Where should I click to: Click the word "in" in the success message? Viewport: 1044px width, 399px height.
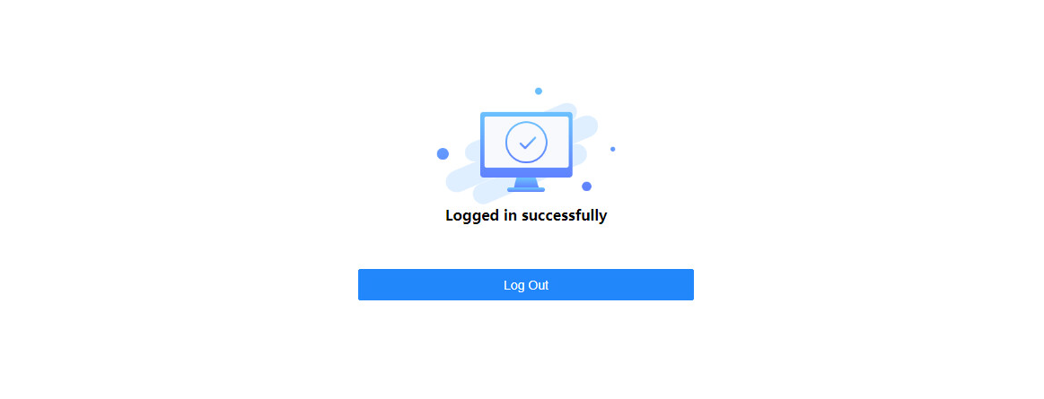tap(510, 215)
